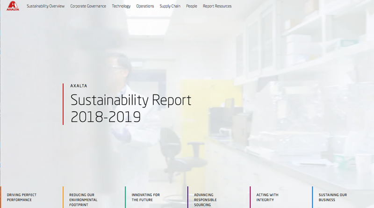Image resolution: width=374 pixels, height=208 pixels.
Task: Open the Sustainability Overview menu
Action: point(45,6)
